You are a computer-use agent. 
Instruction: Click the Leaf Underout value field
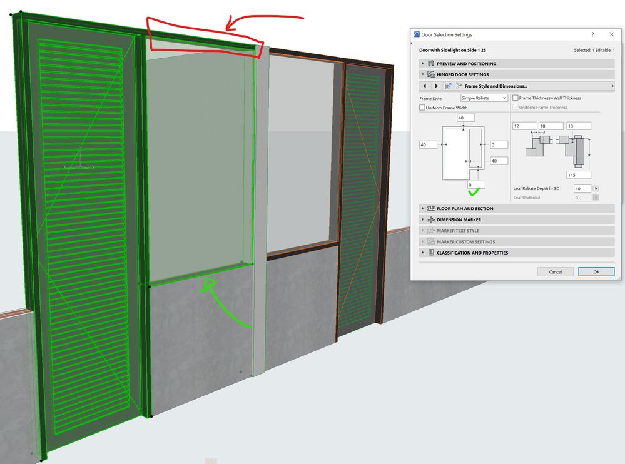click(582, 198)
